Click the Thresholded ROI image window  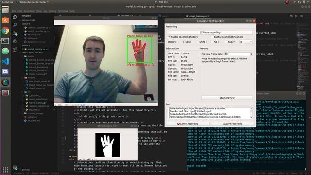click(107, 145)
